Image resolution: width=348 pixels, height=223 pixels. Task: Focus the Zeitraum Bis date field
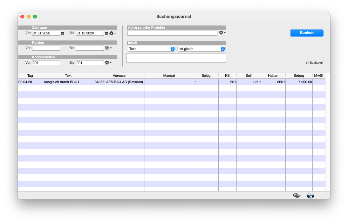click(x=90, y=33)
